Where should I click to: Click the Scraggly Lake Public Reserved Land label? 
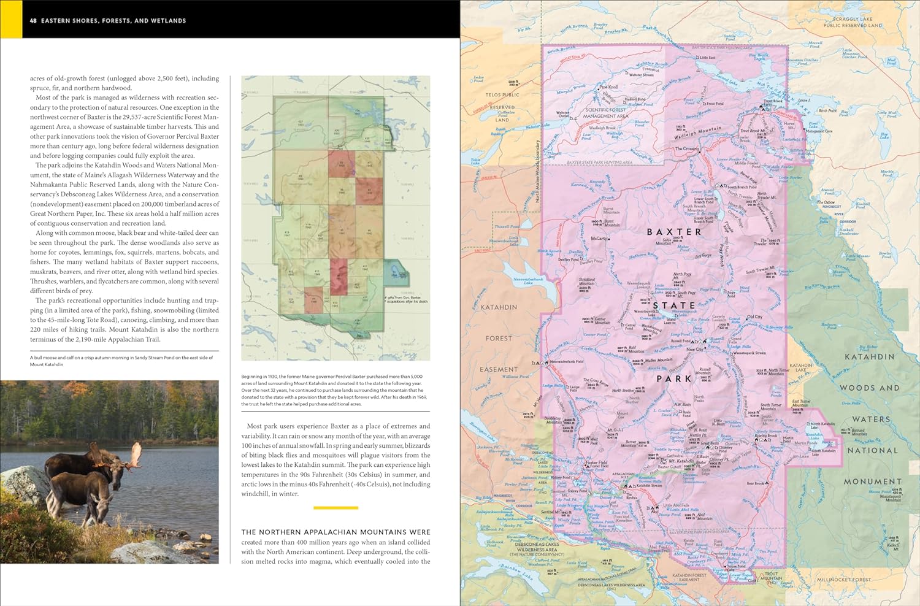[x=853, y=22]
